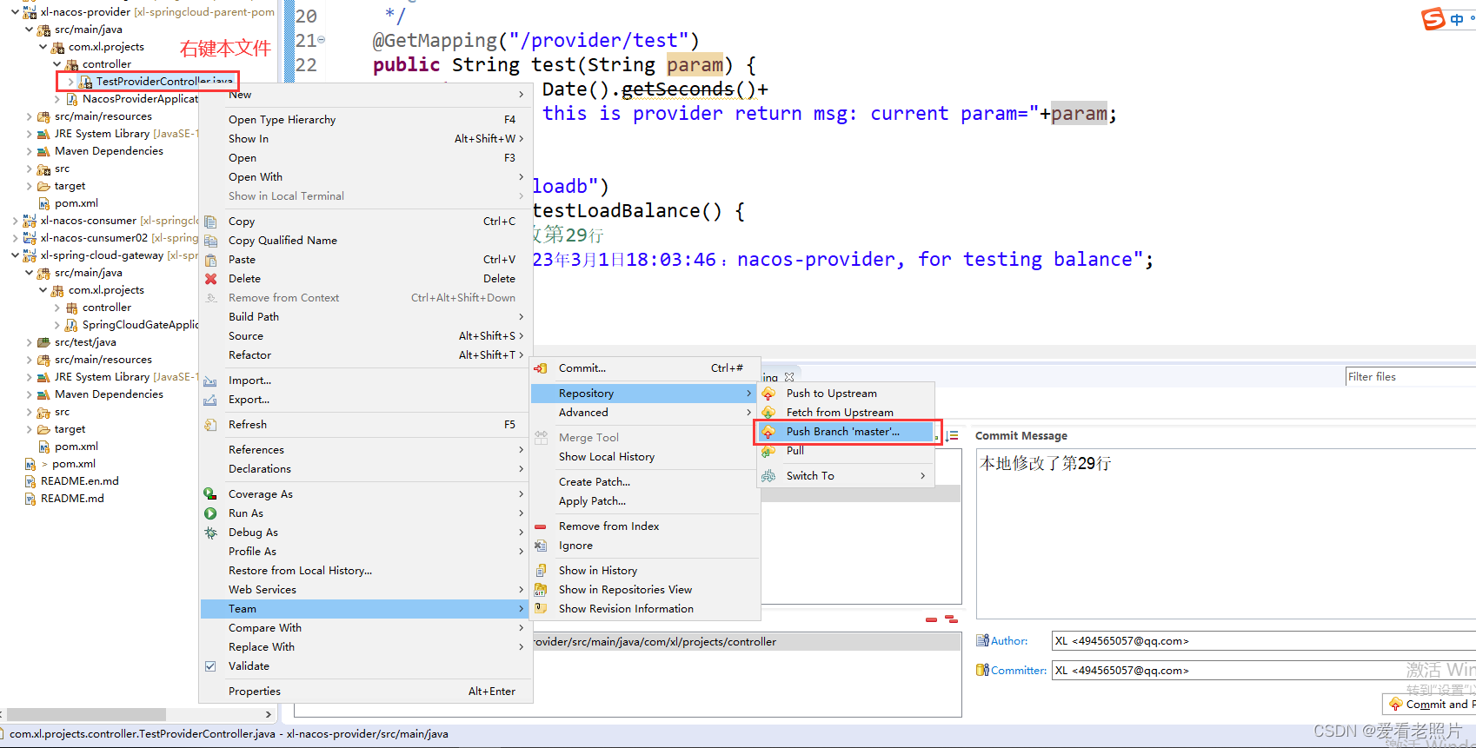The image size is (1476, 748).
Task: Expand the Switch To submenu arrow
Action: 922,476
